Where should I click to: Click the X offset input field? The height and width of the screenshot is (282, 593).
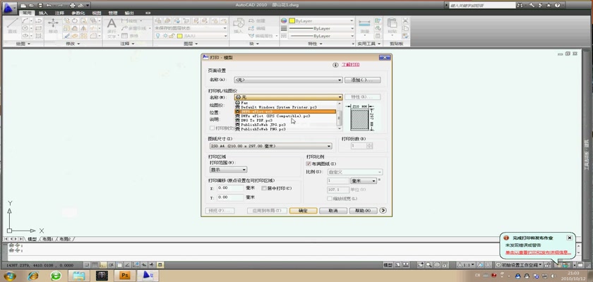pyautogui.click(x=230, y=188)
